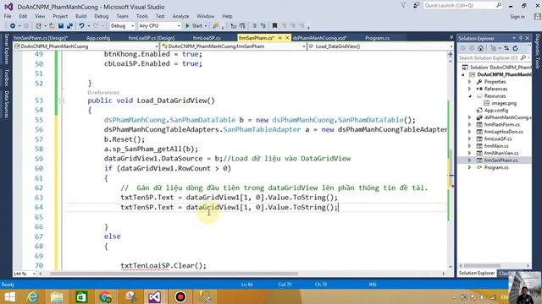Click the New Project toolbar icon
Screen dimensions: 542x304
pos(38,26)
